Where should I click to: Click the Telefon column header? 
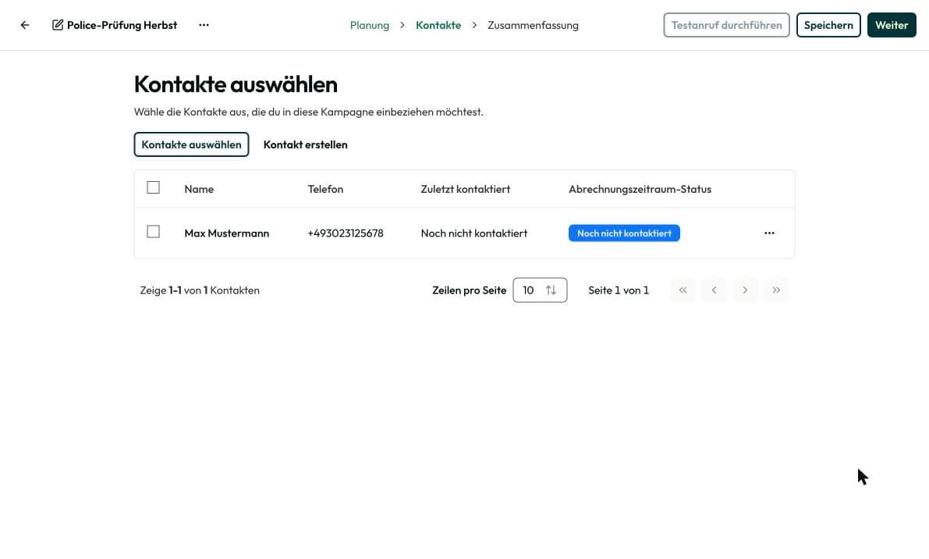pos(325,189)
